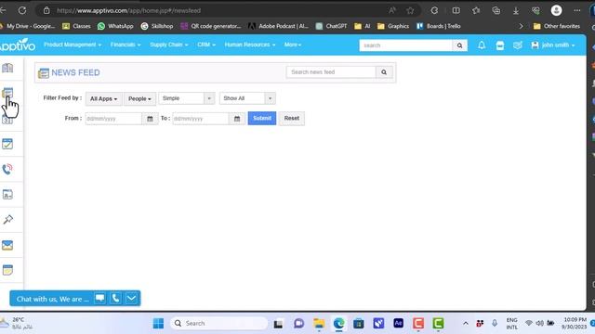This screenshot has width=595, height=334.
Task: Click the chat bubble icon in chat widget
Action: [x=99, y=299]
